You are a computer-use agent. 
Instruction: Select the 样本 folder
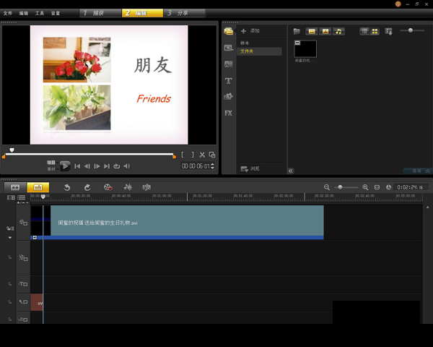[x=245, y=43]
